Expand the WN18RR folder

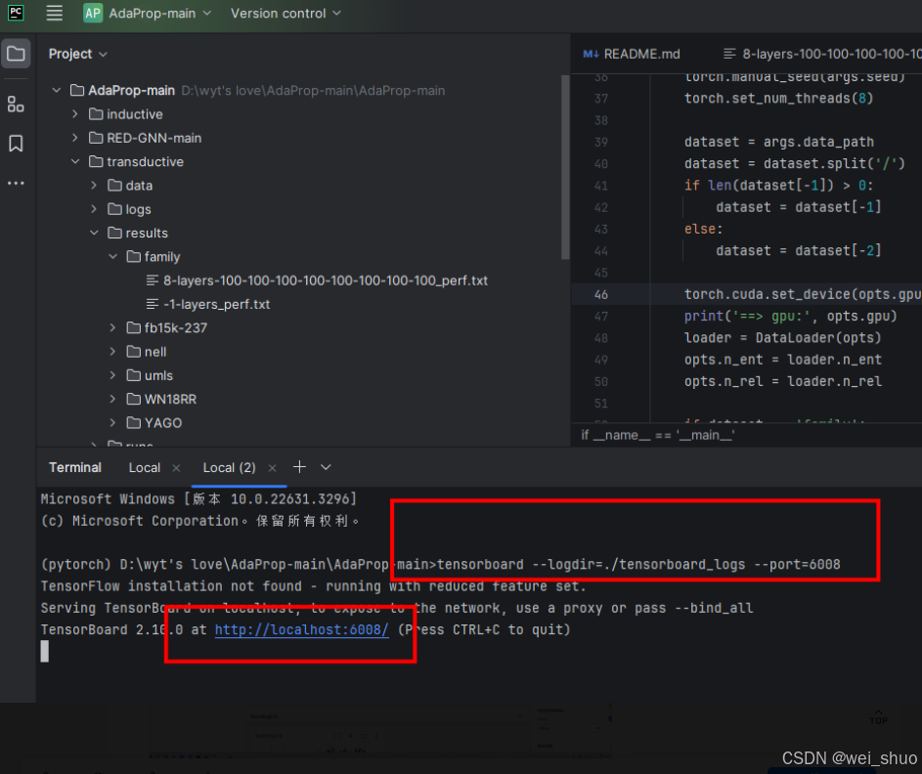pos(112,400)
